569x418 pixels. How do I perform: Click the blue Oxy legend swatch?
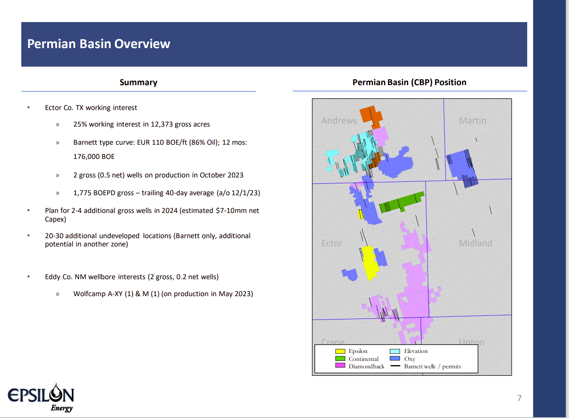coord(394,358)
